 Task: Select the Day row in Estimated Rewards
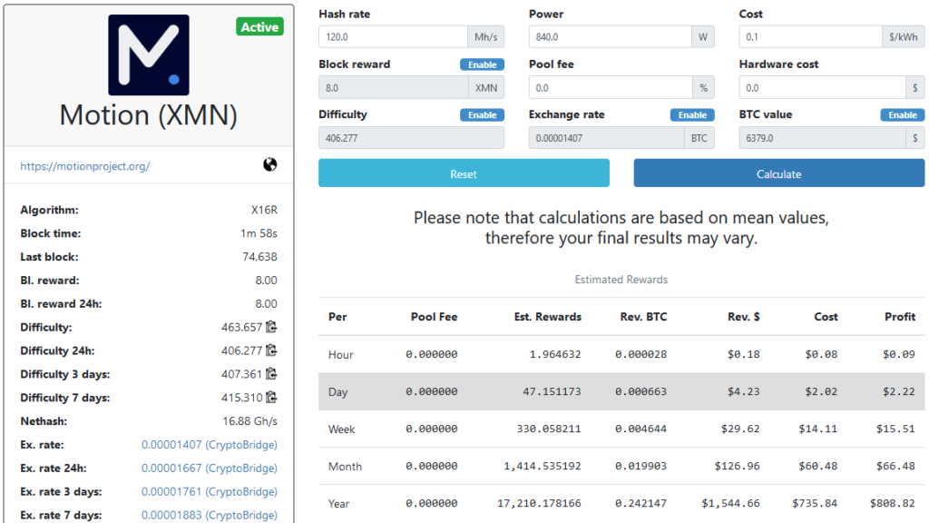[620, 391]
